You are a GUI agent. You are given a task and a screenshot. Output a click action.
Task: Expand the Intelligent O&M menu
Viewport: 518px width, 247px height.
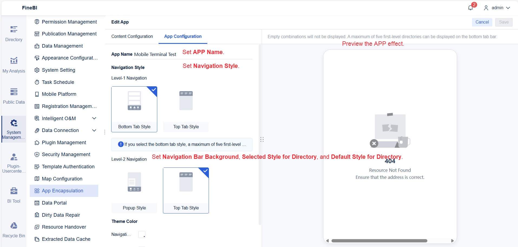(x=94, y=118)
